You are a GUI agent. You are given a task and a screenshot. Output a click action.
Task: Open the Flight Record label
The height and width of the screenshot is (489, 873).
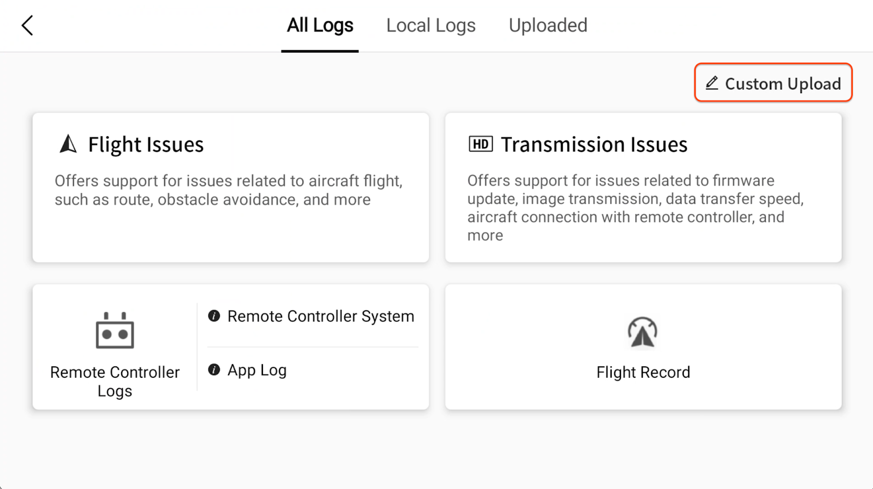pos(643,372)
